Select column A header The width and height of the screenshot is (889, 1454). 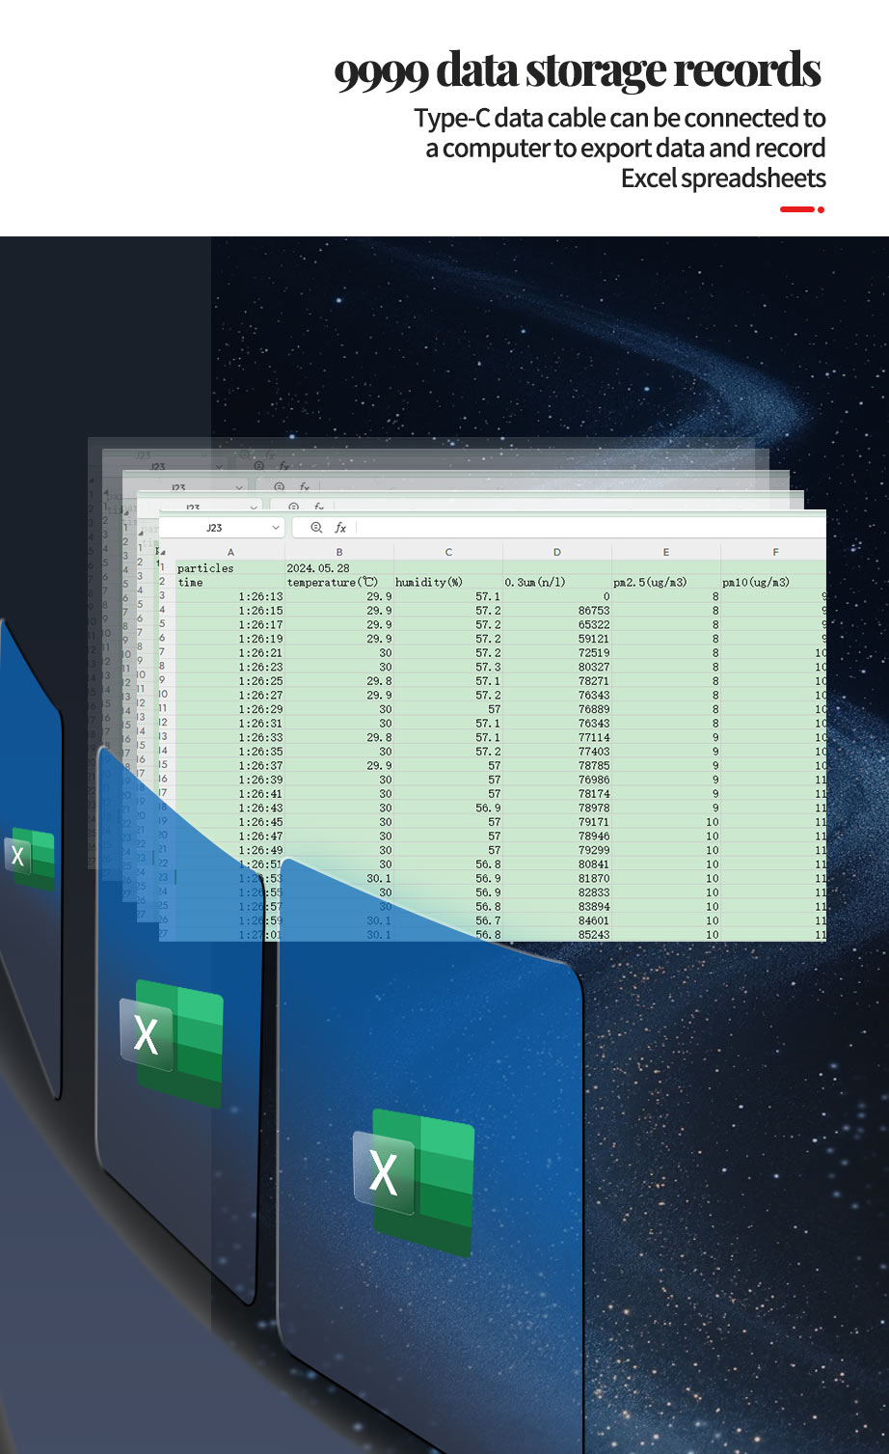click(x=230, y=552)
